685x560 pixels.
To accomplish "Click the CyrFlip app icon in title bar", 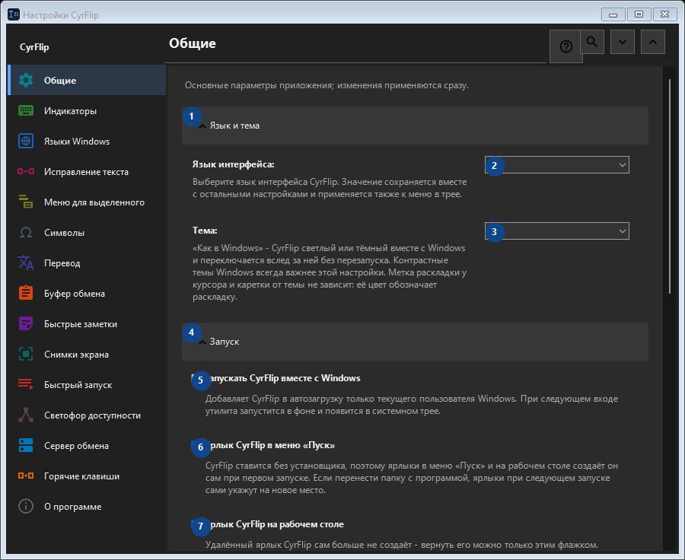I will [x=14, y=14].
